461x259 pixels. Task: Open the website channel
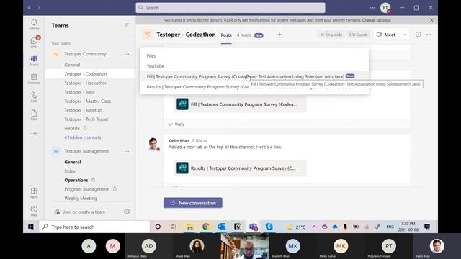click(x=72, y=128)
